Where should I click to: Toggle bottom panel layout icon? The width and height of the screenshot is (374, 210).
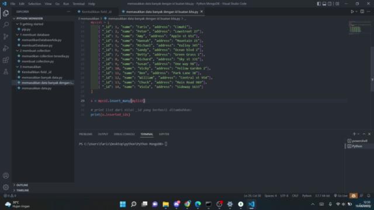tap(324, 3)
